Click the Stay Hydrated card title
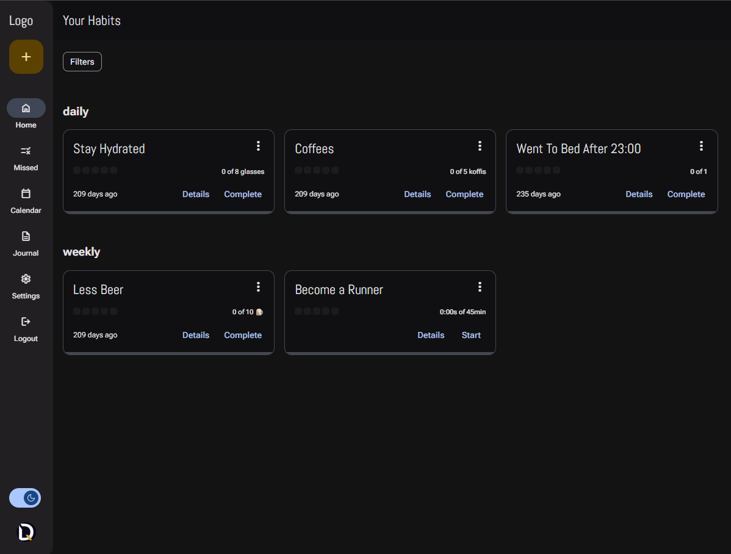 (x=109, y=148)
